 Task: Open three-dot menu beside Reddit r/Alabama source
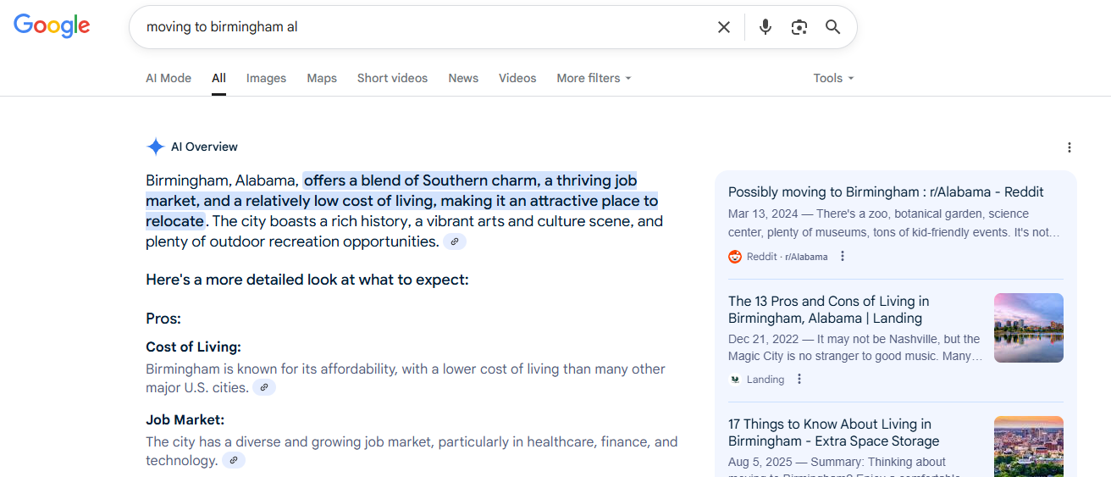(x=842, y=257)
